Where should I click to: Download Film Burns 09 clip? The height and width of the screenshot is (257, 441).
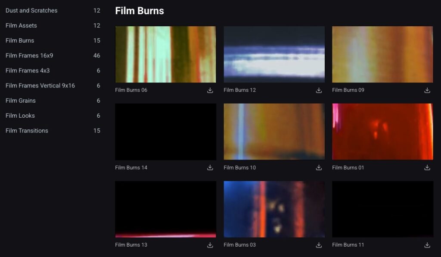pyautogui.click(x=427, y=90)
